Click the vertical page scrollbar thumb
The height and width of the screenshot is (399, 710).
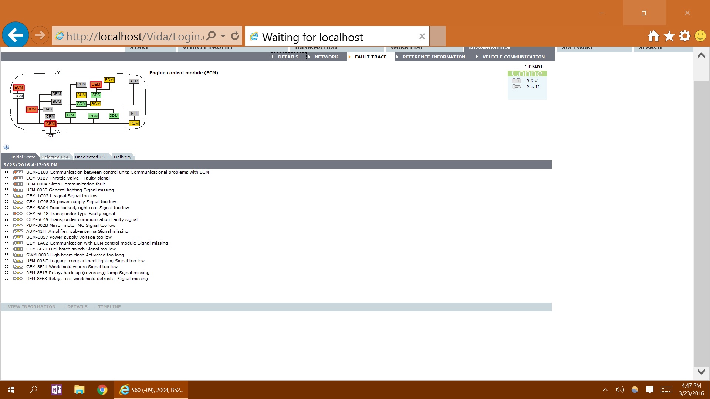coord(701,222)
